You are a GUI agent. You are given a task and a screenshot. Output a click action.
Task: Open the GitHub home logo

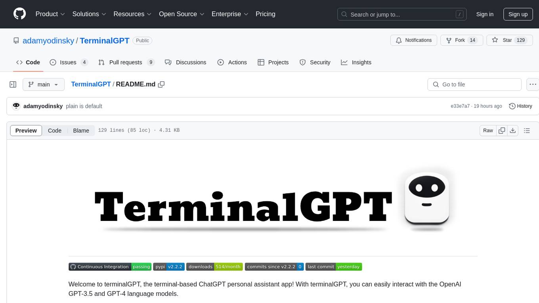click(19, 14)
